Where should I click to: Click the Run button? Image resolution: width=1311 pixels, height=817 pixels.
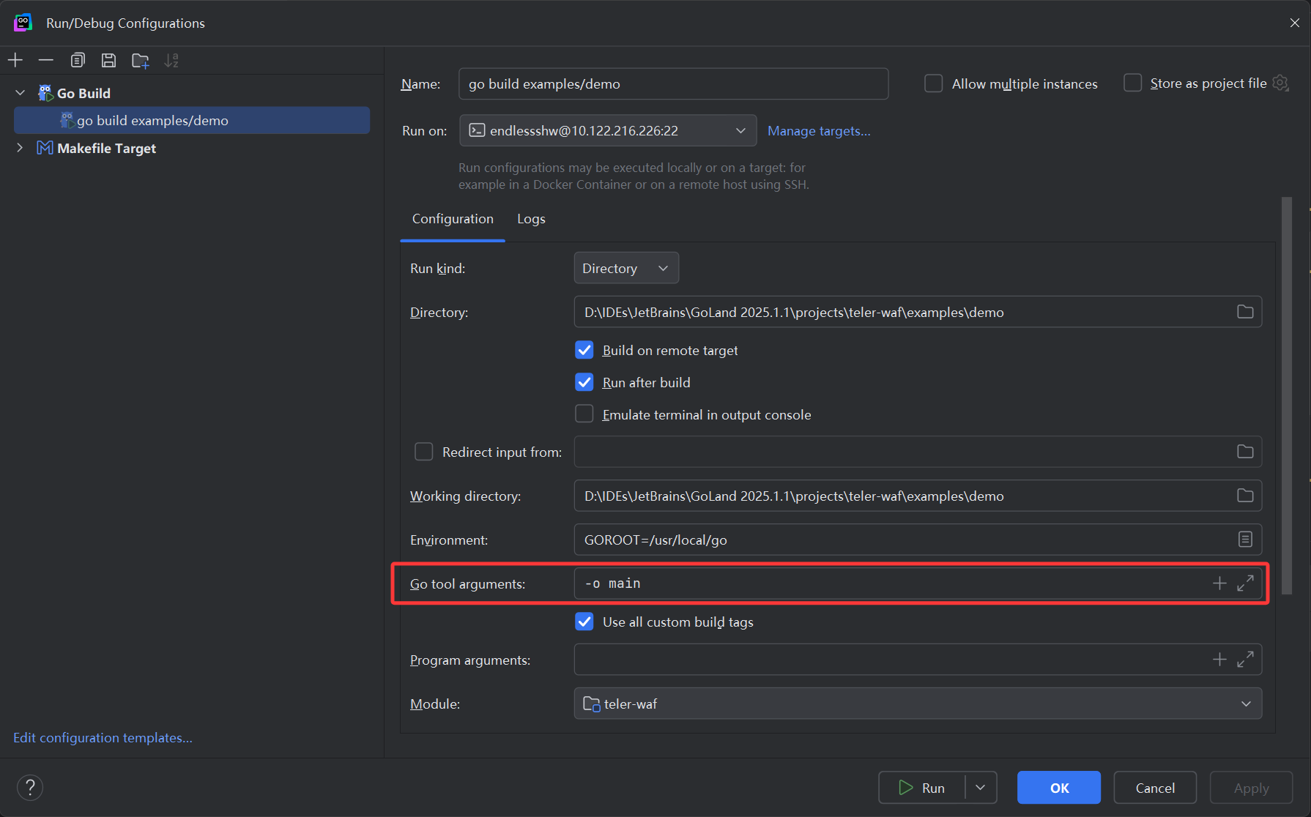[922, 788]
